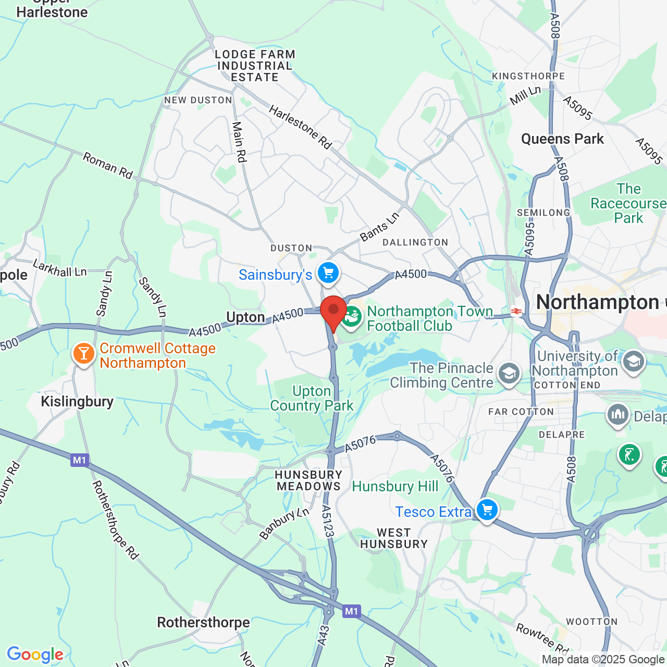Screen dimensions: 667x667
Task: Click the Northampton Town Football Club stadium icon
Action: [352, 317]
